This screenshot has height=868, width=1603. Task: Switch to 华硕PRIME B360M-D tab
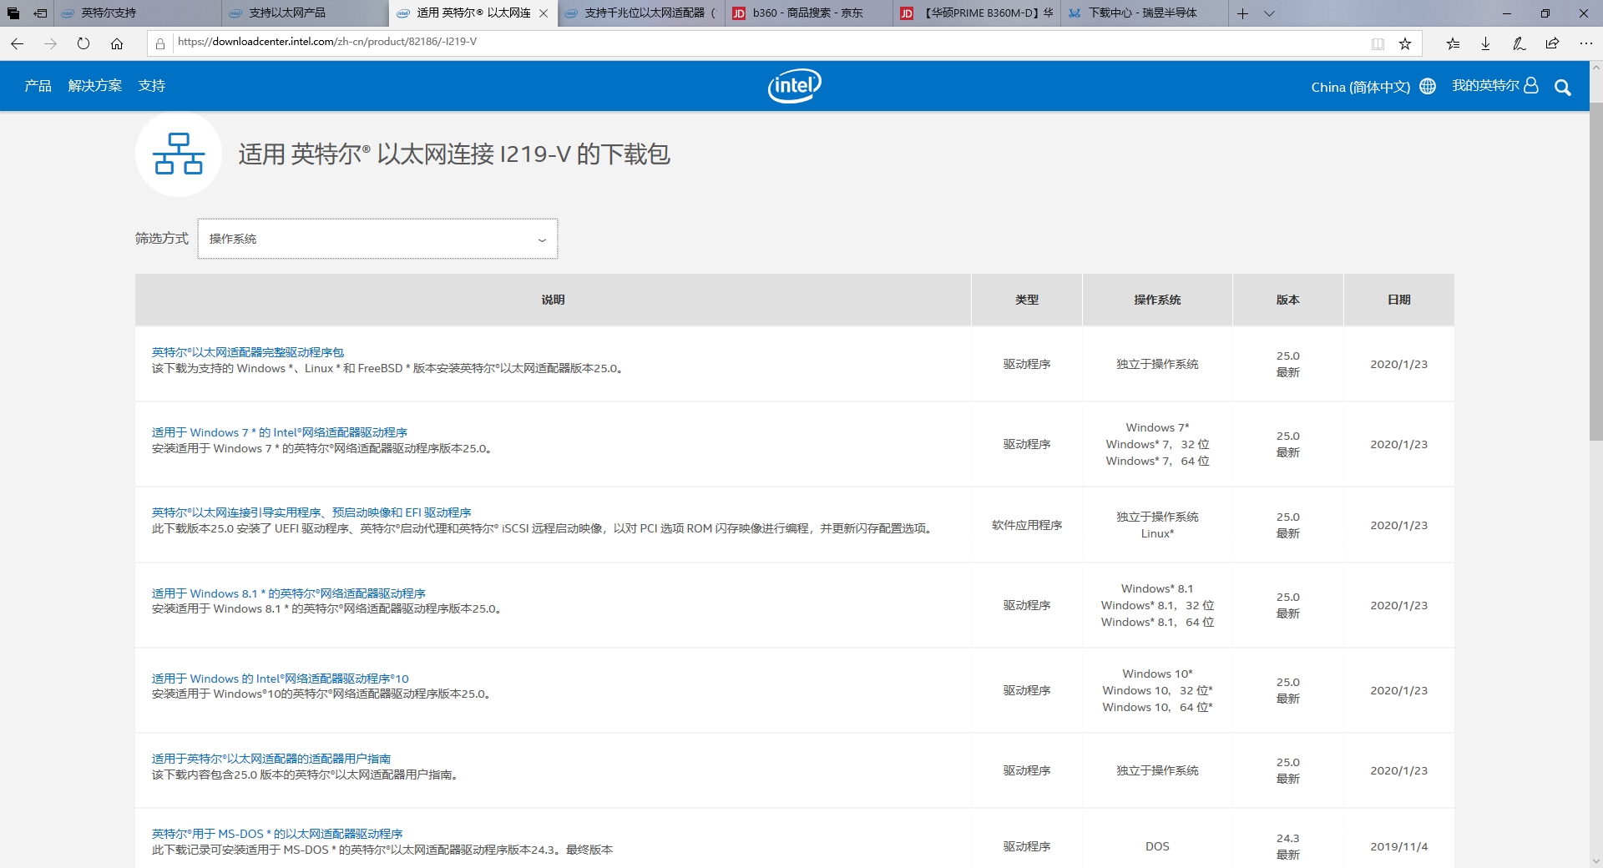point(977,13)
